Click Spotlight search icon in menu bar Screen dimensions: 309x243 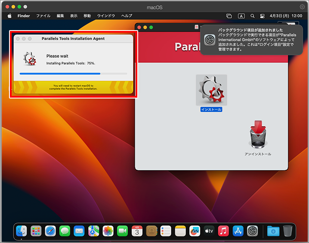click(252, 16)
